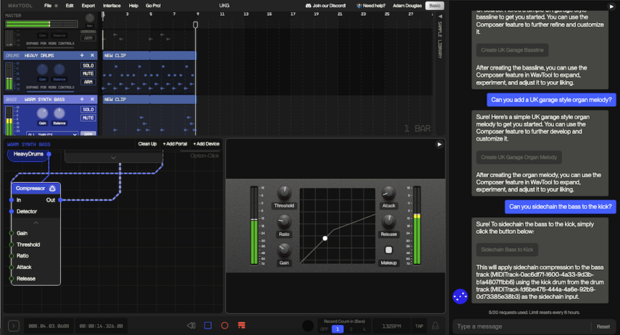Click the plus icon on Warm Synth Bass track

(x=82, y=99)
